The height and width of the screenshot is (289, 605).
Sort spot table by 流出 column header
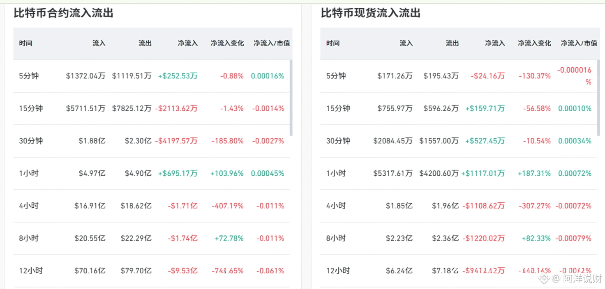[452, 43]
